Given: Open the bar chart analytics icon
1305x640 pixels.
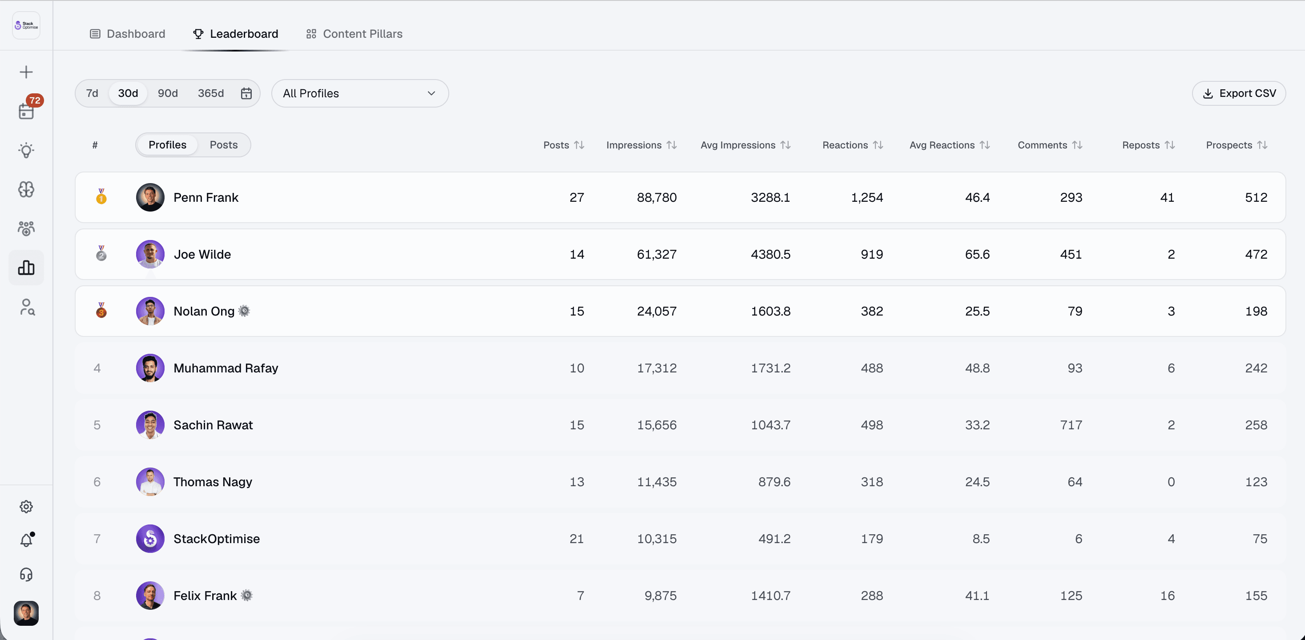Looking at the screenshot, I should click(x=26, y=268).
